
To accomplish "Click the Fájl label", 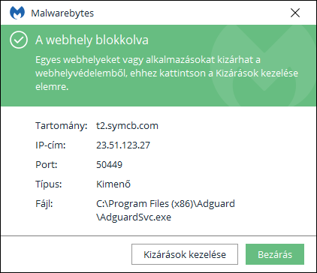I will (x=44, y=203).
